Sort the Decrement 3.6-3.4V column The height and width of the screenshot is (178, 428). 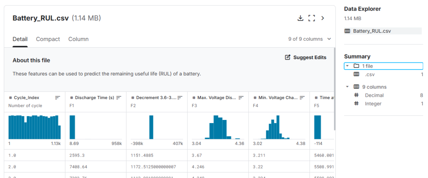tap(180, 97)
